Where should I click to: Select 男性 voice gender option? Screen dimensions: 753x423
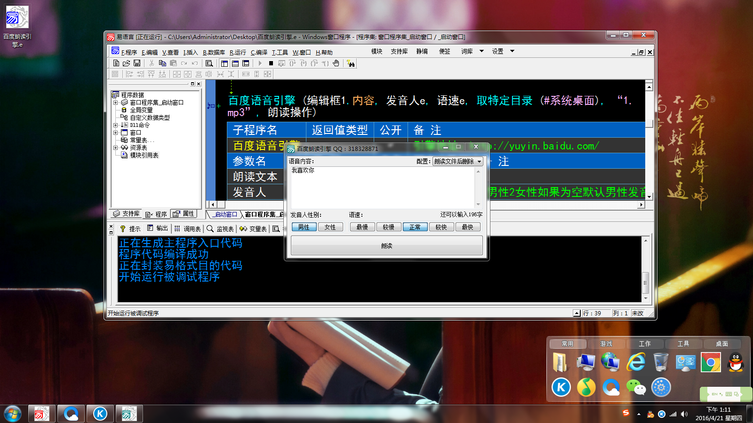[x=304, y=227]
